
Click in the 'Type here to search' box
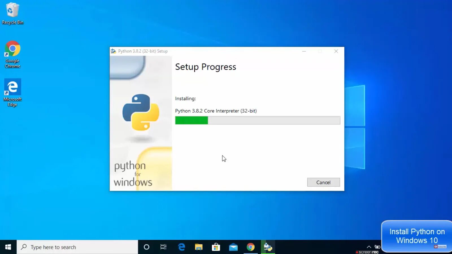[77, 247]
